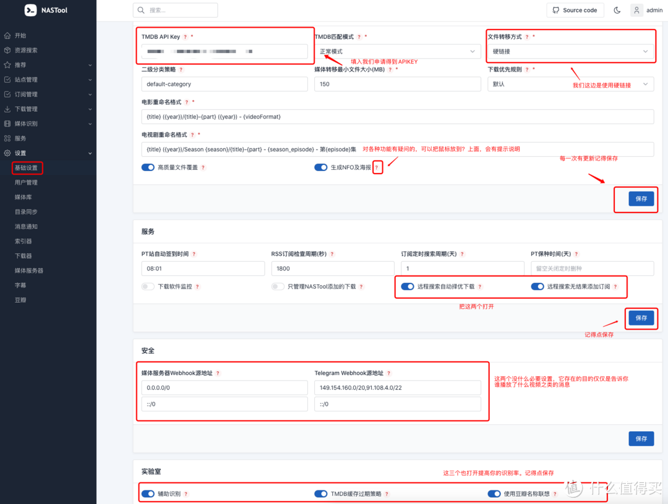
Task: Click help icon beside PT站自动签到时间
Action: click(x=194, y=254)
